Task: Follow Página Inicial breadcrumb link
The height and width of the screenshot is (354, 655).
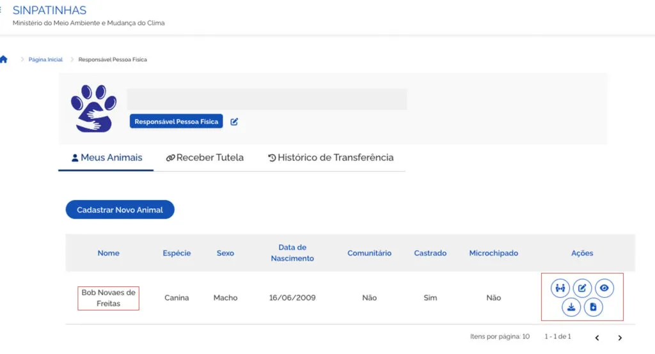Action: tap(45, 59)
